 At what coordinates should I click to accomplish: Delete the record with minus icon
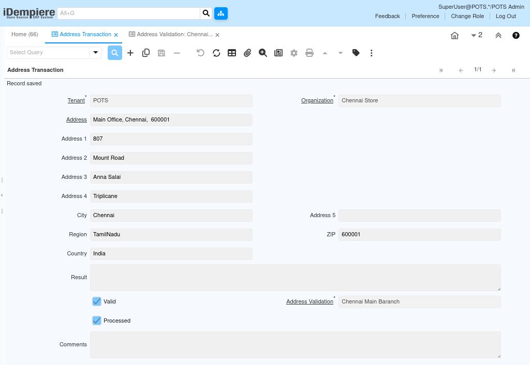click(x=177, y=53)
